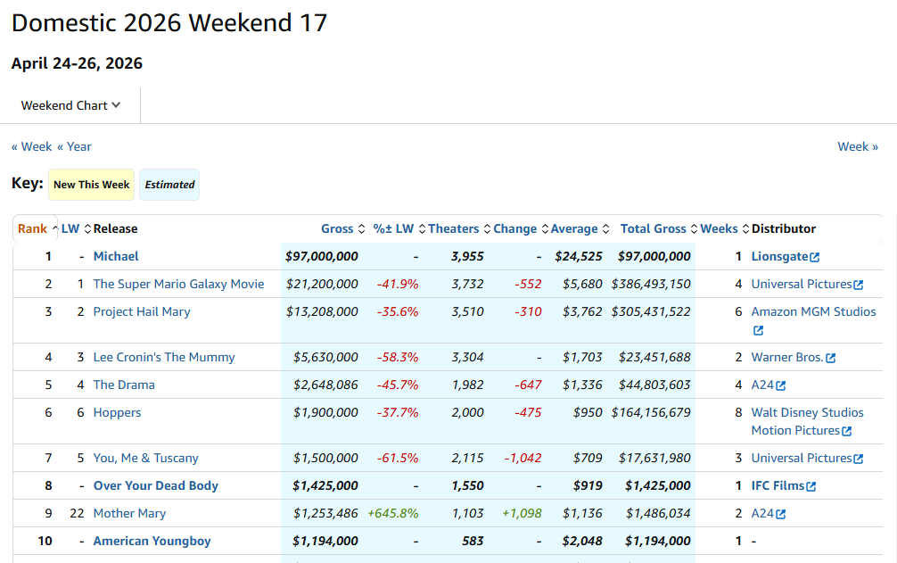
Task: Sort by %± LW column header
Action: 393,229
